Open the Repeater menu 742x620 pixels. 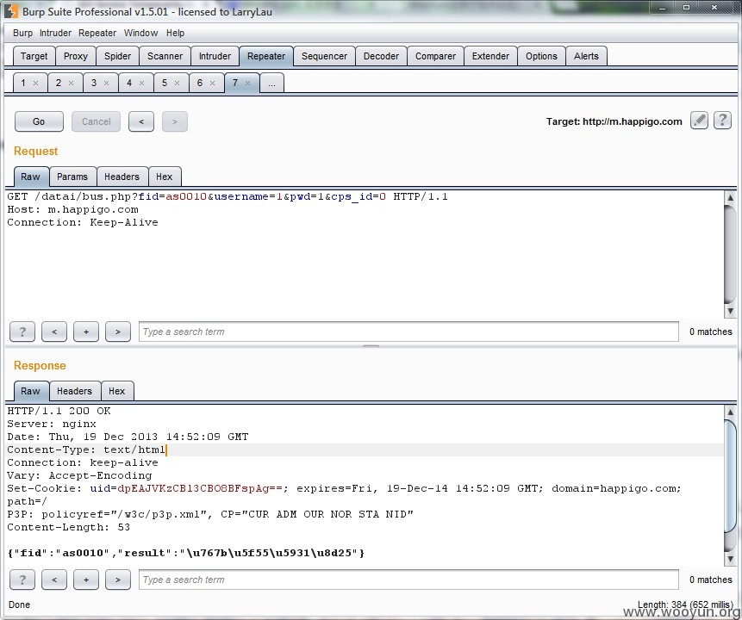(x=97, y=33)
